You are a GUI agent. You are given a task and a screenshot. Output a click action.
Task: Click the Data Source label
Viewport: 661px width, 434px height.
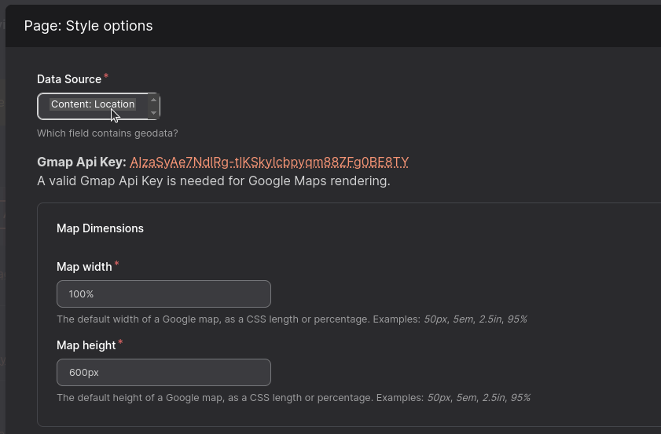point(69,79)
